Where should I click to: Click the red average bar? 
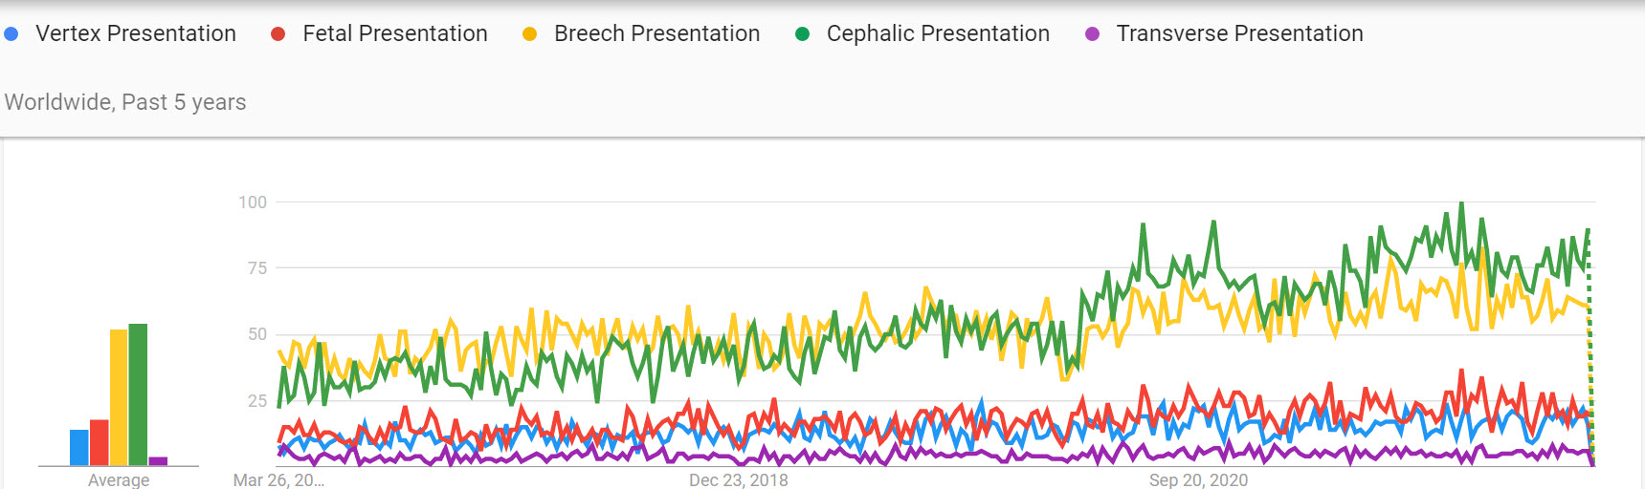(100, 443)
